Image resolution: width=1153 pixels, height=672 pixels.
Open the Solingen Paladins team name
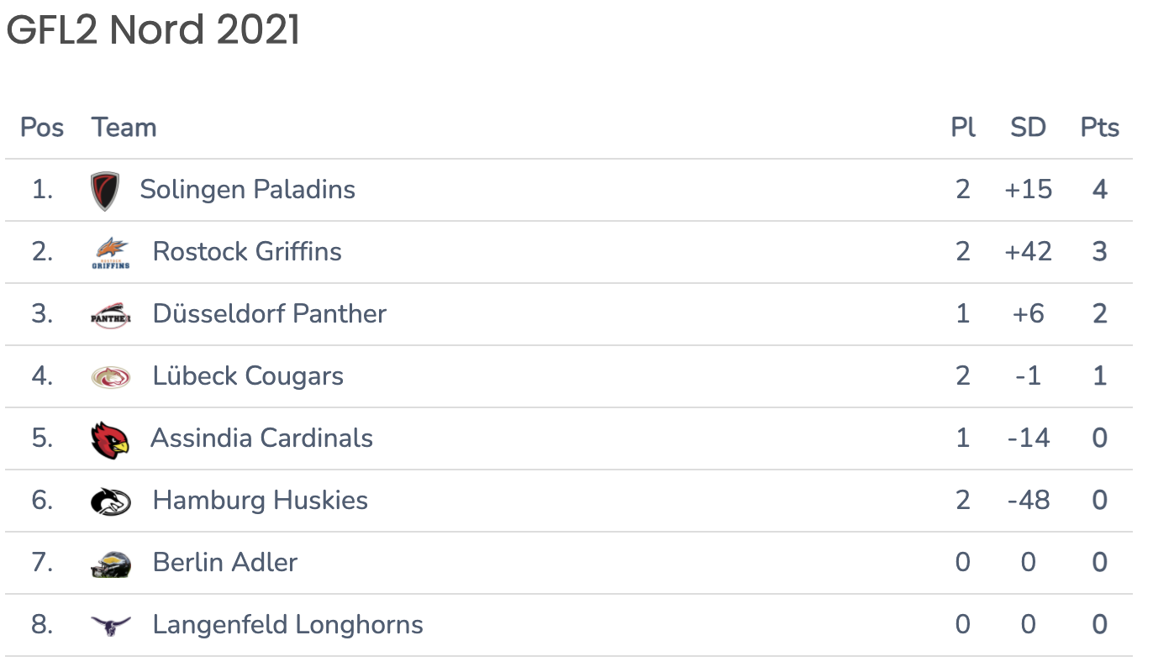248,189
